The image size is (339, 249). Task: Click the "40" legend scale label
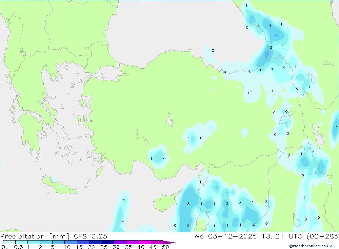(x=141, y=247)
